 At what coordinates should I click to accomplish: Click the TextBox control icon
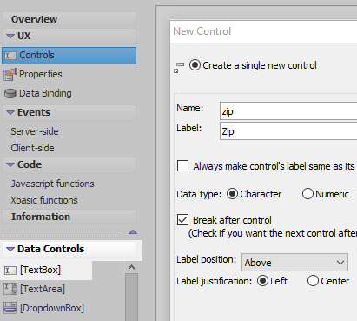(x=10, y=271)
